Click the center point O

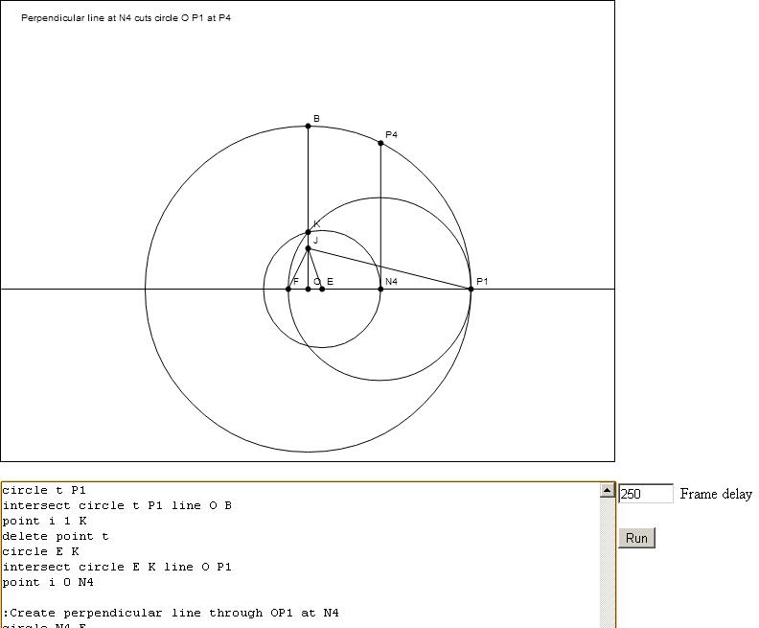coord(308,289)
